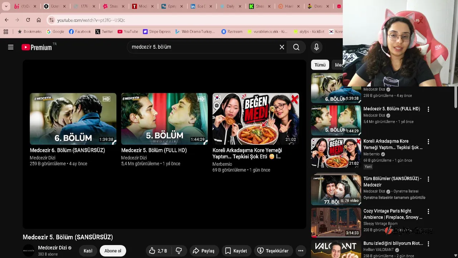Click the youtube.com address bar URL
The image size is (458, 258).
91,20
